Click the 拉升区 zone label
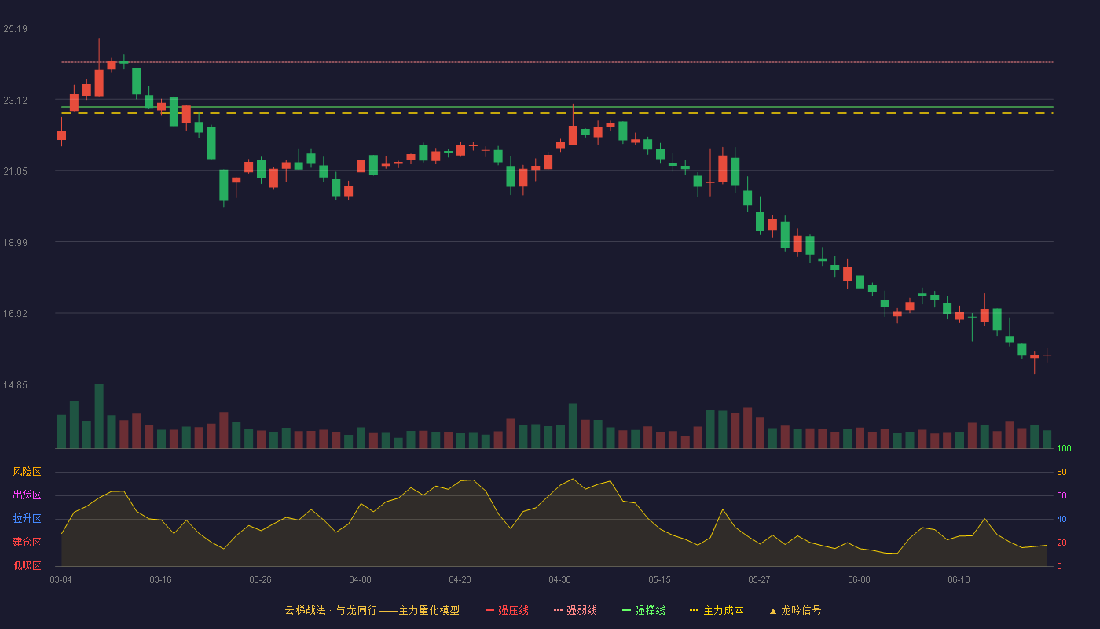 click(27, 519)
